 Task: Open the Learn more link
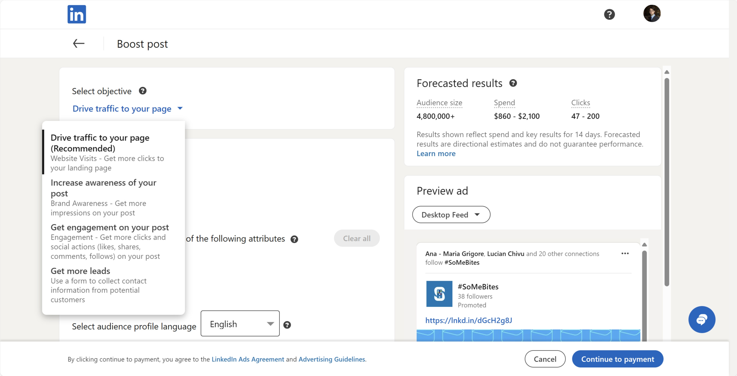(x=436, y=154)
